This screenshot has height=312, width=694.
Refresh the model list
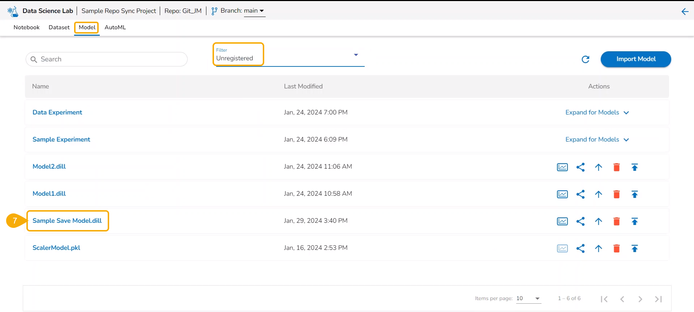click(x=585, y=59)
